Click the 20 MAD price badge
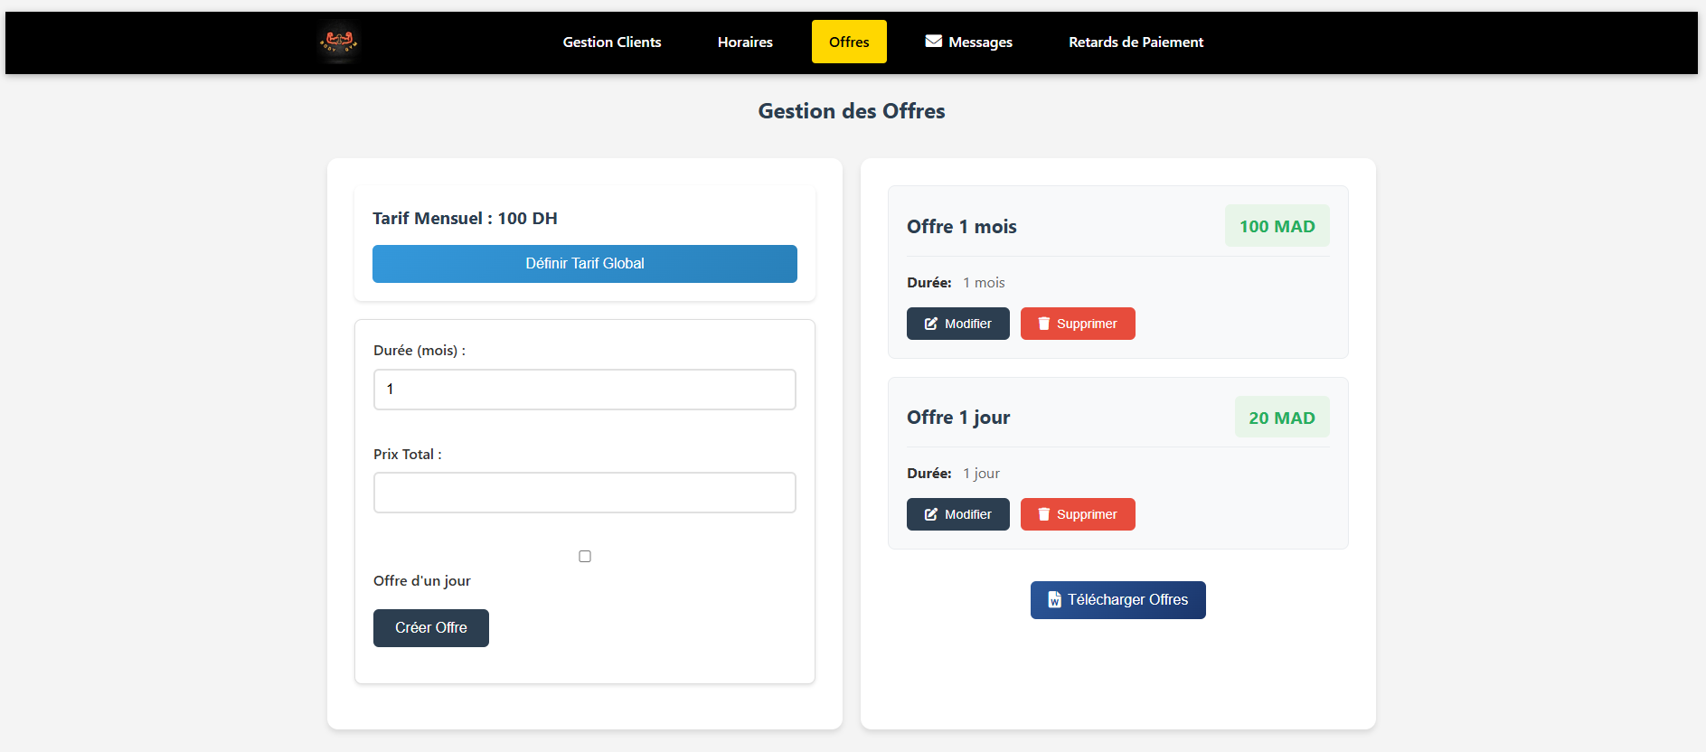Image resolution: width=1706 pixels, height=752 pixels. [1282, 418]
